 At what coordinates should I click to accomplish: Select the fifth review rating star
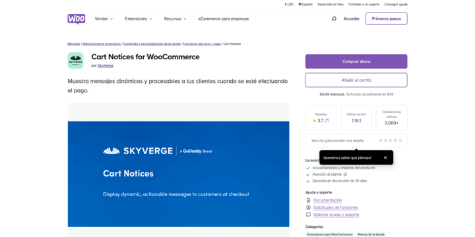(400, 141)
